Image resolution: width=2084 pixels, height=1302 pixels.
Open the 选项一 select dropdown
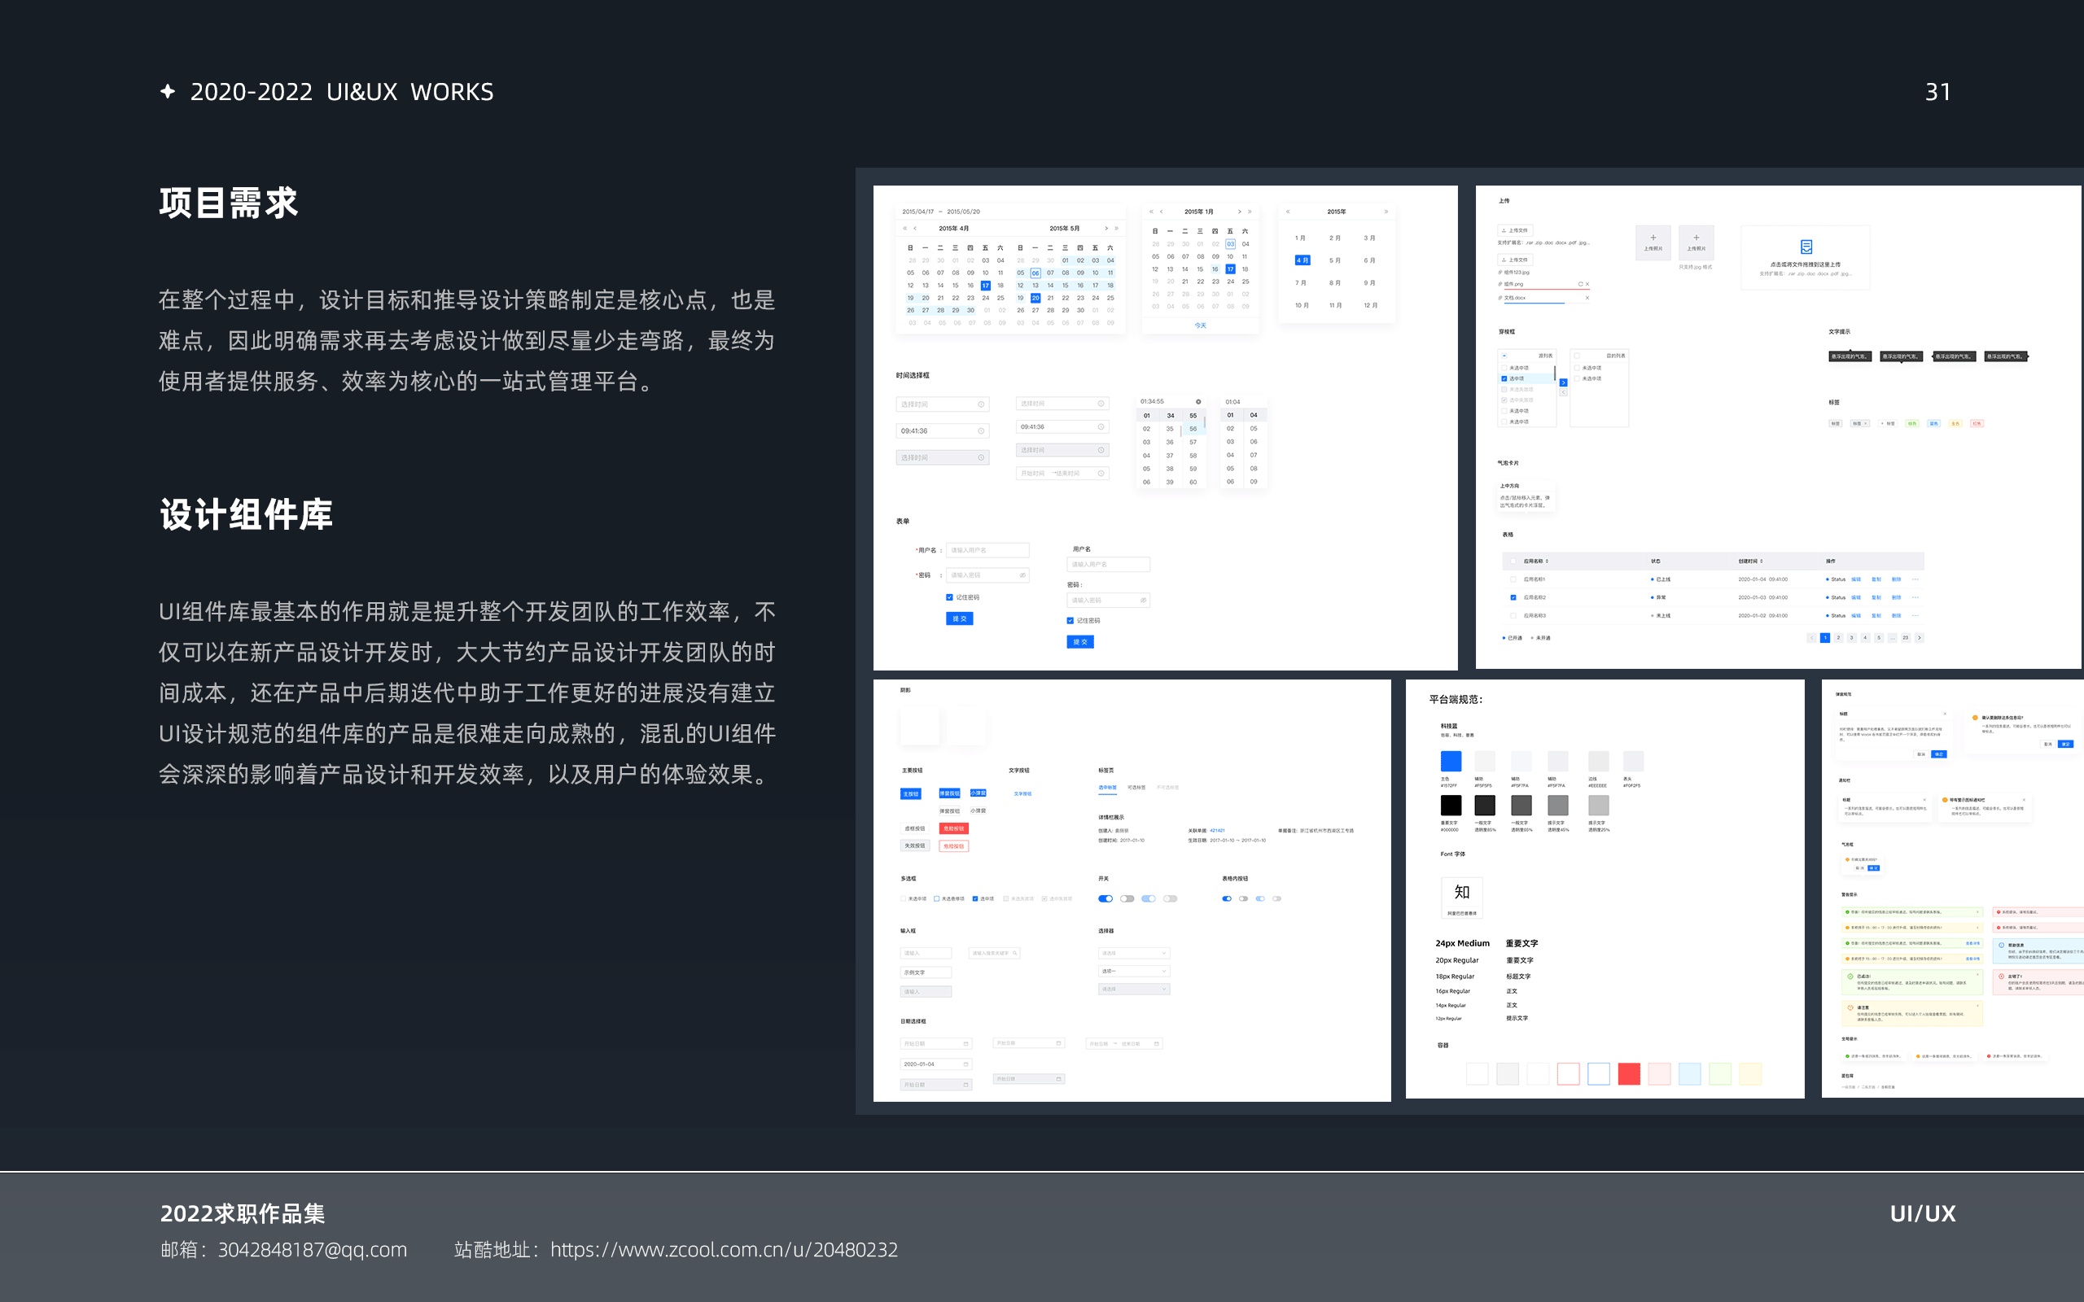[x=1133, y=972]
